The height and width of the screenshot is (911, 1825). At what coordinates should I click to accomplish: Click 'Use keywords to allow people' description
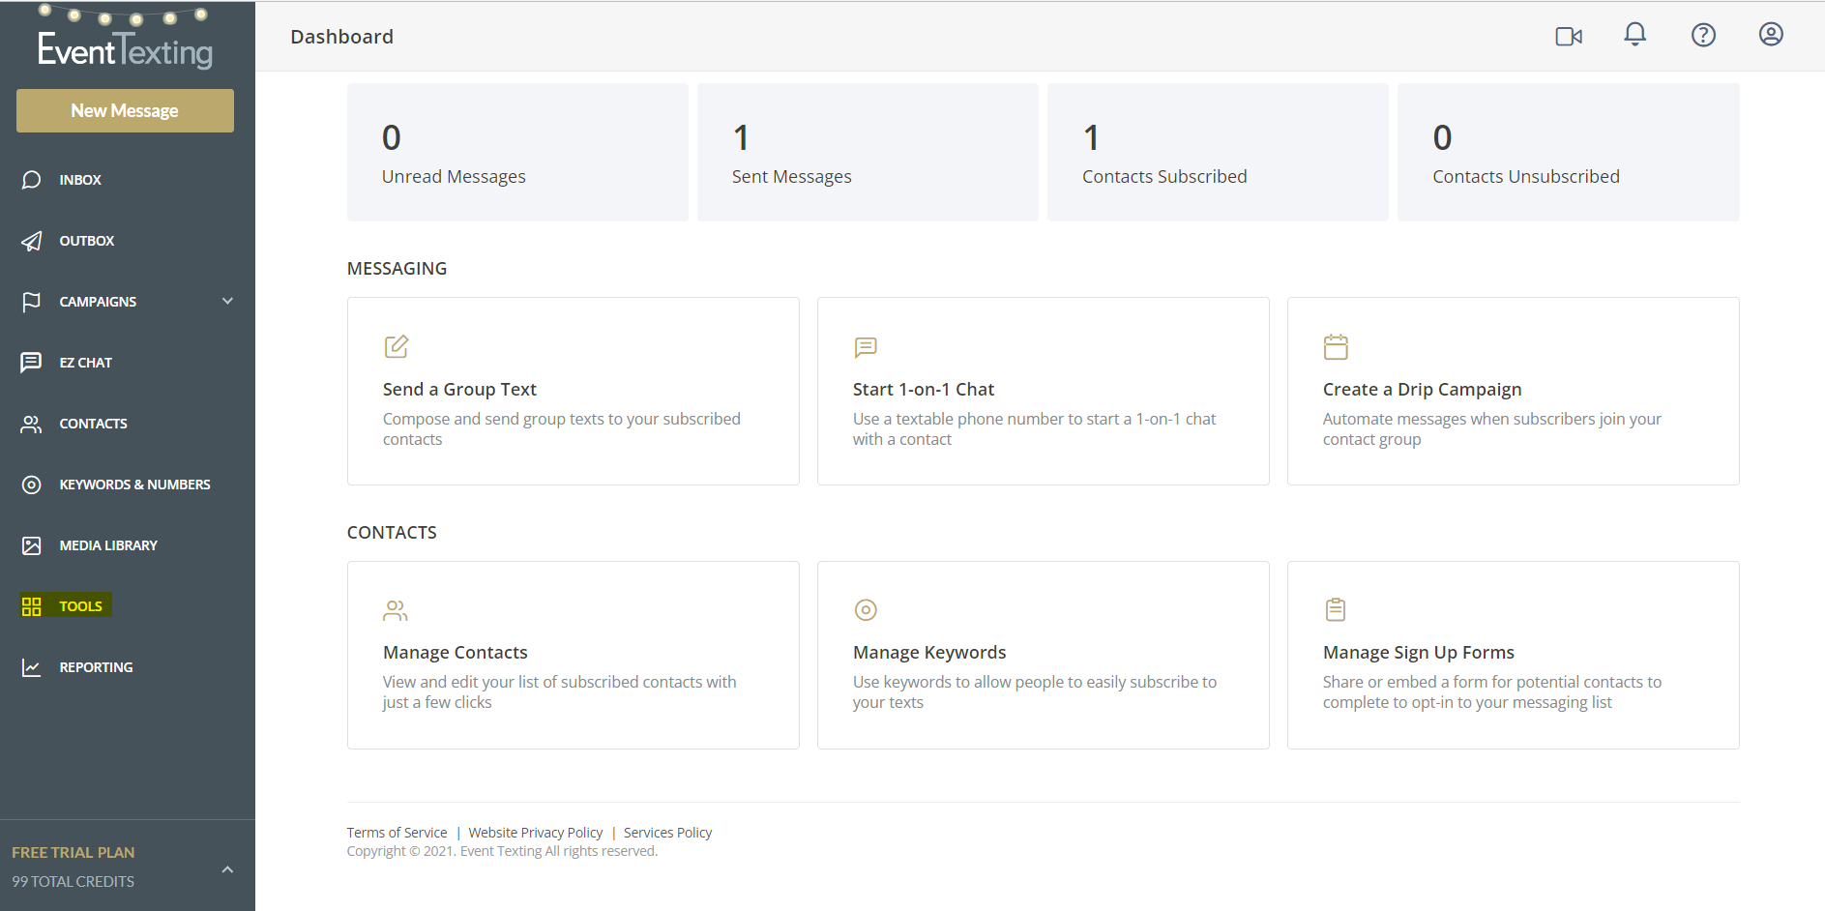click(x=1035, y=691)
